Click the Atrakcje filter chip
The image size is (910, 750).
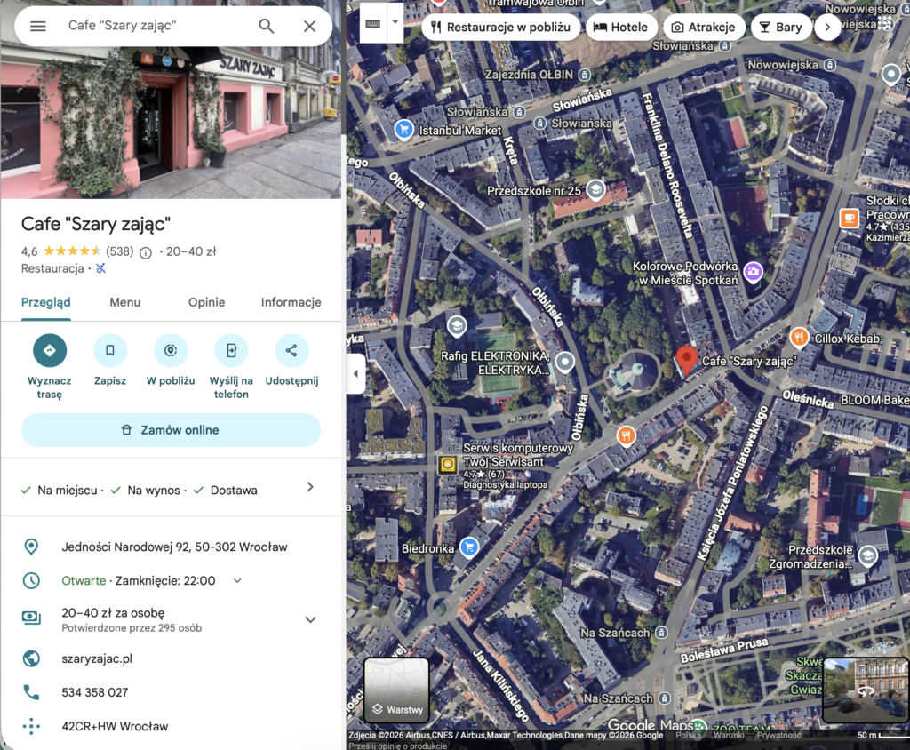click(x=704, y=28)
